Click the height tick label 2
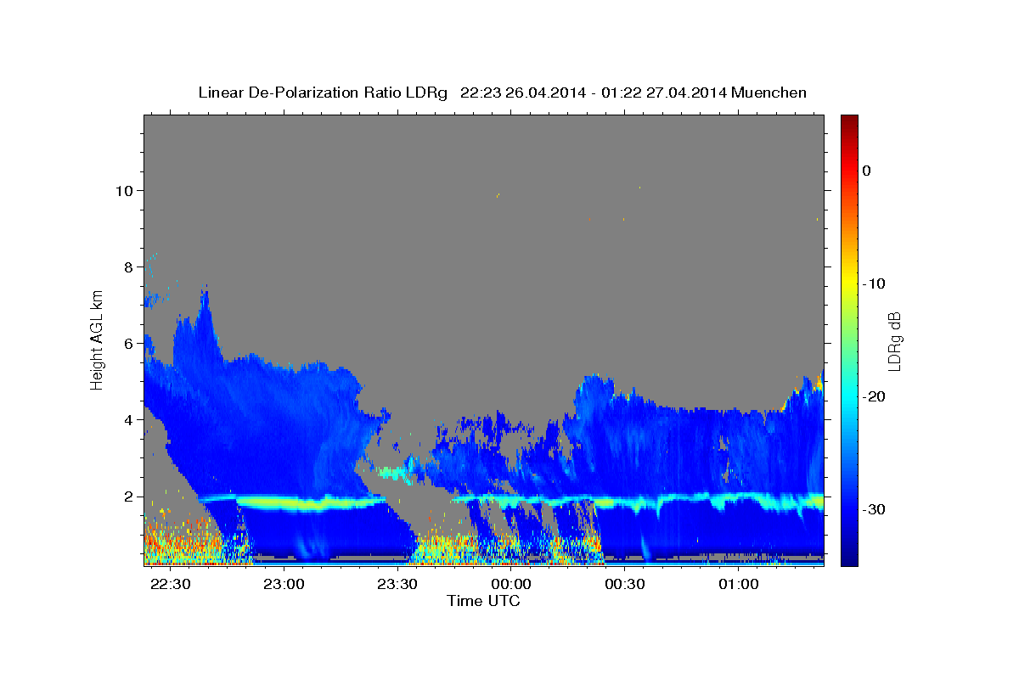 pos(127,496)
